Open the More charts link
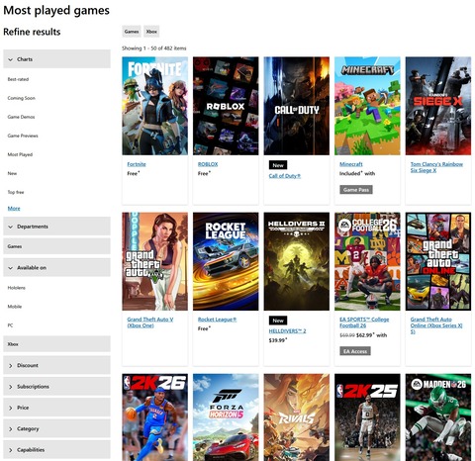Image resolution: width=475 pixels, height=461 pixels. (x=14, y=208)
